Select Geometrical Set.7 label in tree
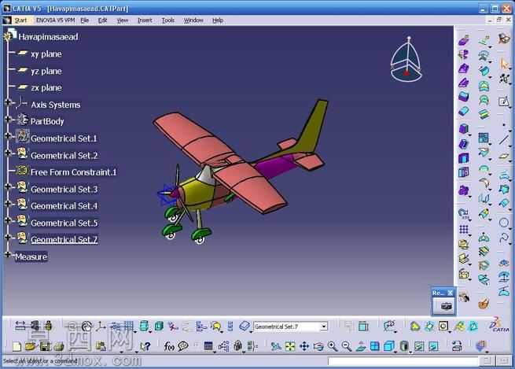This screenshot has height=369, width=515. (x=64, y=239)
